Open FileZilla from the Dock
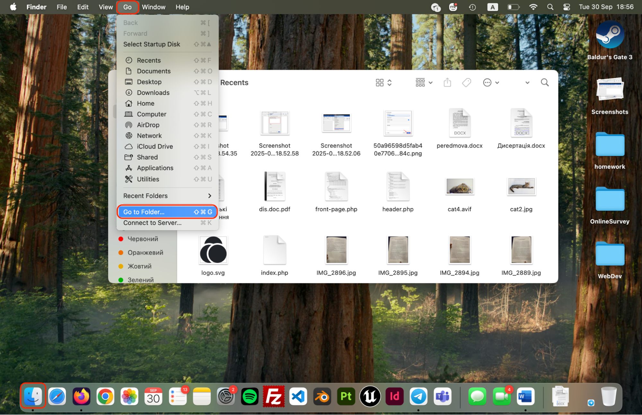Screen dimensions: 642x415 point(274,396)
